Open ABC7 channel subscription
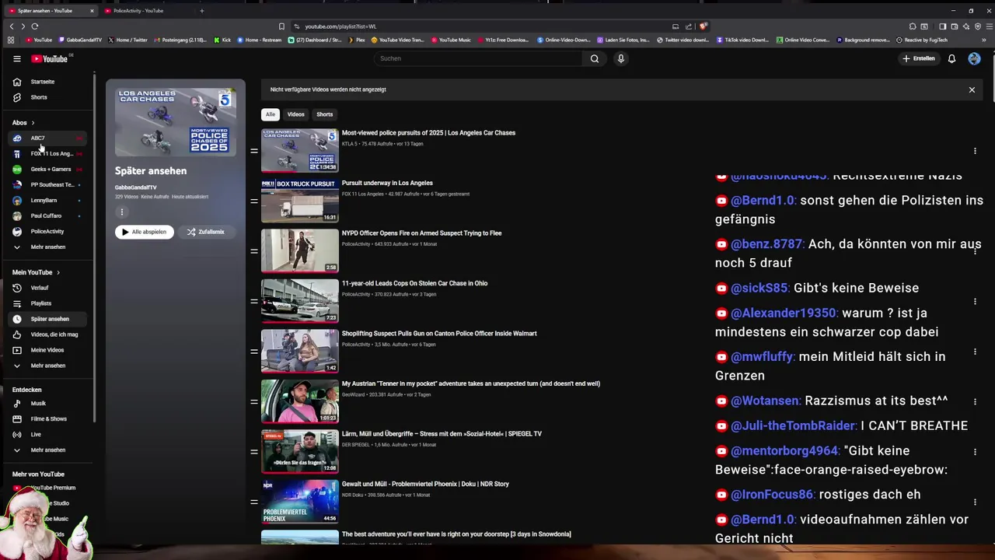The height and width of the screenshot is (560, 995). point(47,138)
